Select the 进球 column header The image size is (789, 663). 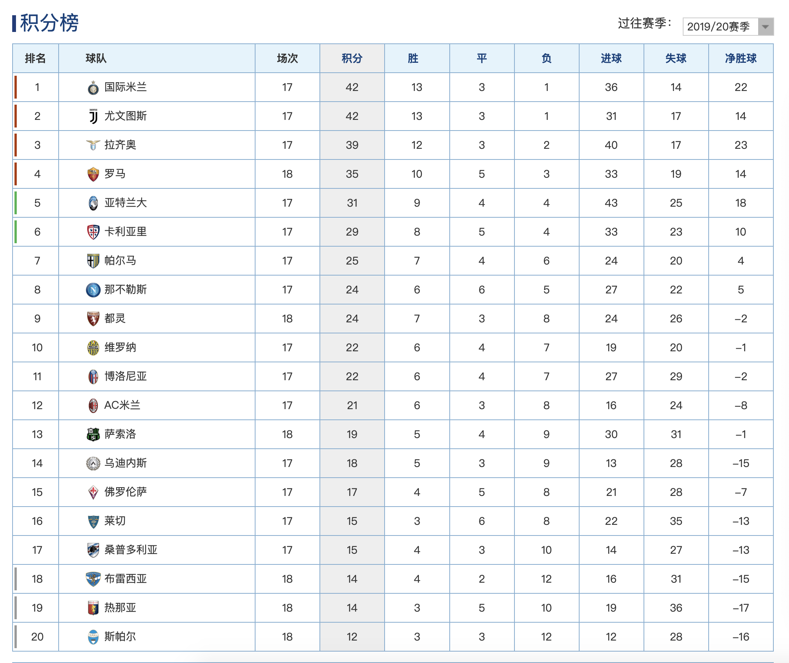coord(611,58)
